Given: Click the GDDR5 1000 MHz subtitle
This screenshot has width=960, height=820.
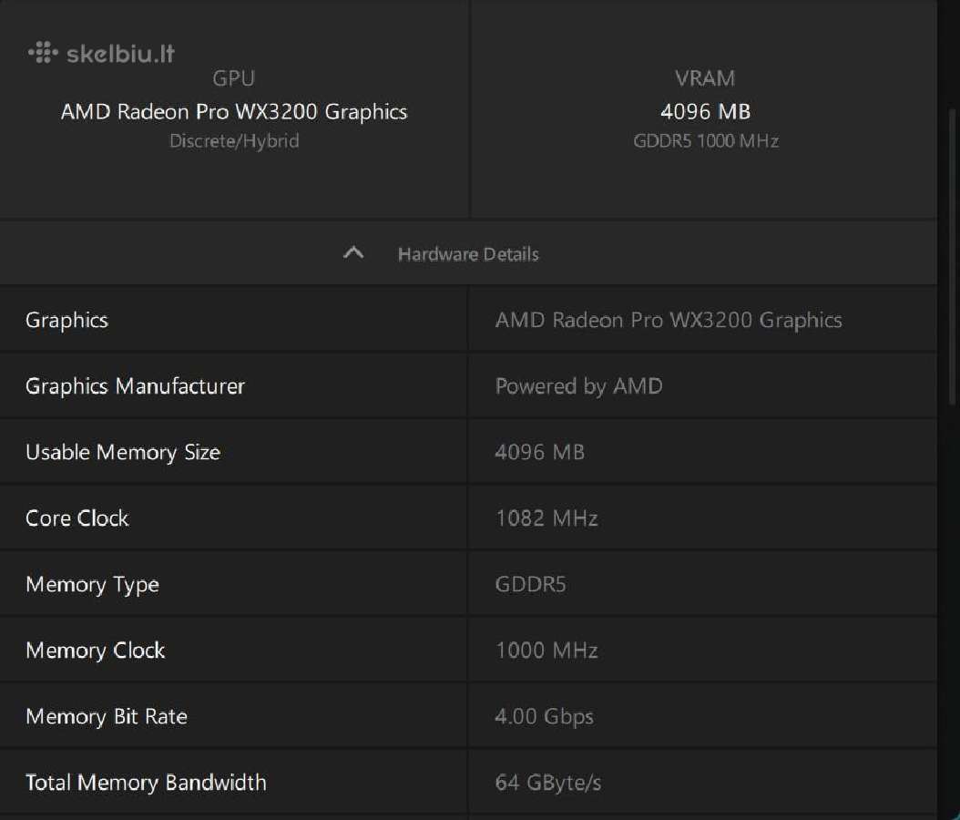Looking at the screenshot, I should pyautogui.click(x=705, y=141).
